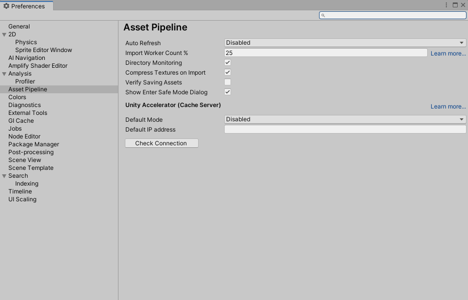Enable Verify Saving Assets checkbox
Screen dimensions: 468x300
coord(228,82)
